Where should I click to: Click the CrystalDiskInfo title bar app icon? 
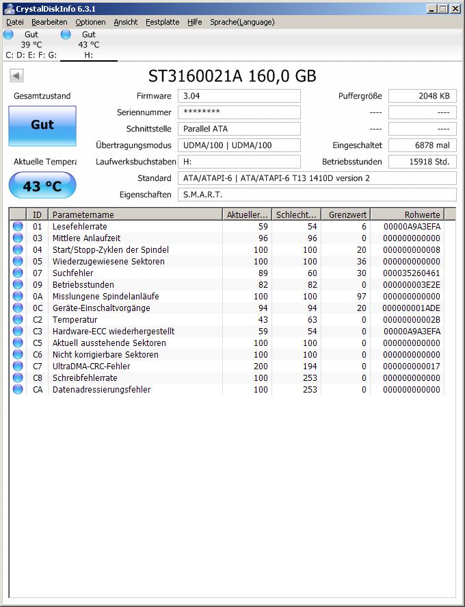(x=8, y=8)
